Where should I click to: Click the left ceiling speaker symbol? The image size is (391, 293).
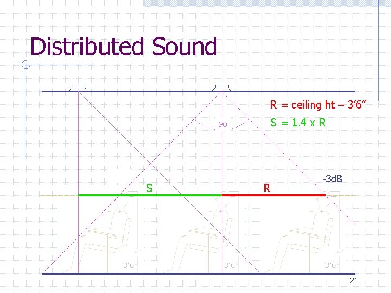point(78,88)
